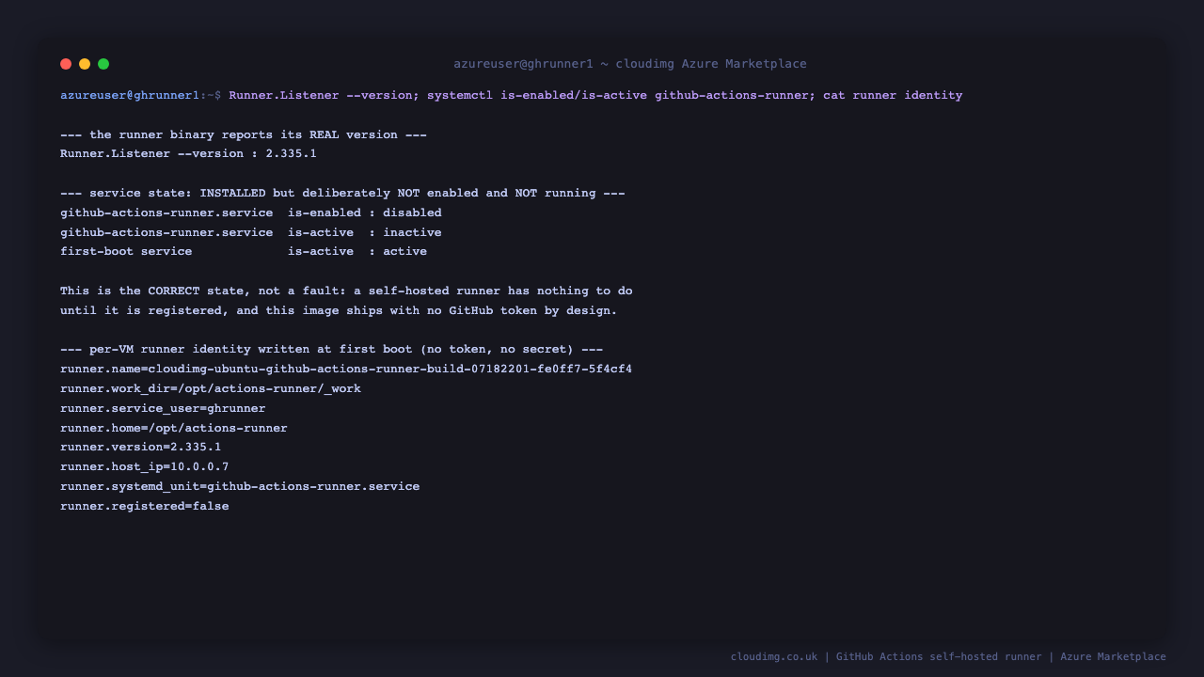Image resolution: width=1204 pixels, height=677 pixels.
Task: Click the terminal title 'azureuser@ghrunner1 ~ cloudimg Azure Marketplace'
Action: (x=630, y=64)
